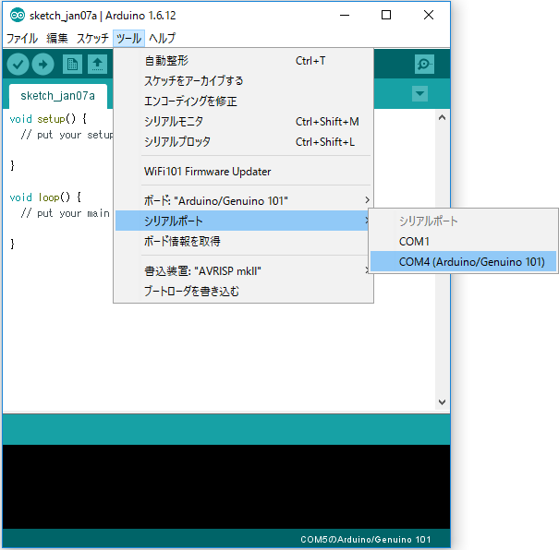This screenshot has width=559, height=550.
Task: Open シリアルプロッタ from the menu
Action: coord(244,142)
